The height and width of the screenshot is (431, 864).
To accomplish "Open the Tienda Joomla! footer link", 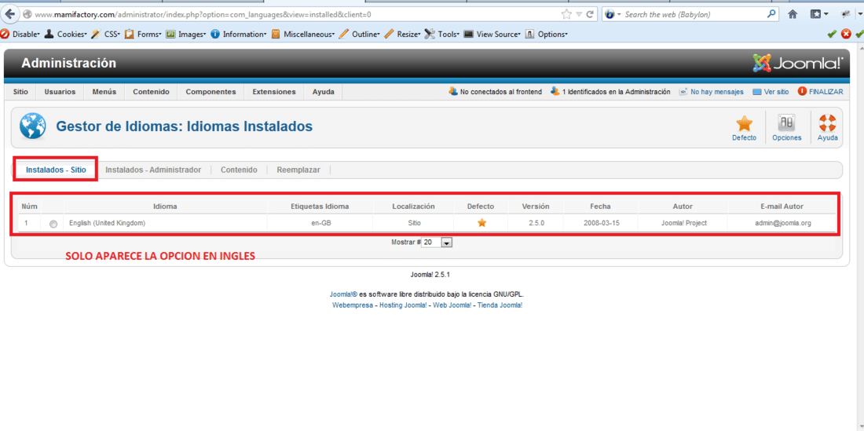I will 500,305.
